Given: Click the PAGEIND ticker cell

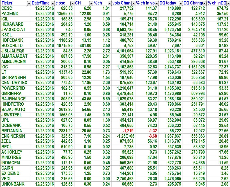Looking at the screenshot, I should (15, 14).
